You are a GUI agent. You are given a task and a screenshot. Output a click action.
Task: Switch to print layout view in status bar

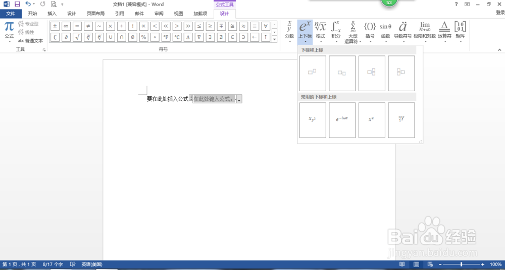pyautogui.click(x=416, y=264)
